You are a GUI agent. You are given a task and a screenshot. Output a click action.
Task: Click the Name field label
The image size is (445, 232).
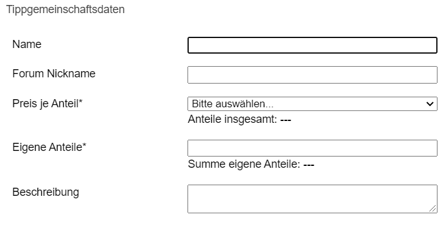coord(27,44)
